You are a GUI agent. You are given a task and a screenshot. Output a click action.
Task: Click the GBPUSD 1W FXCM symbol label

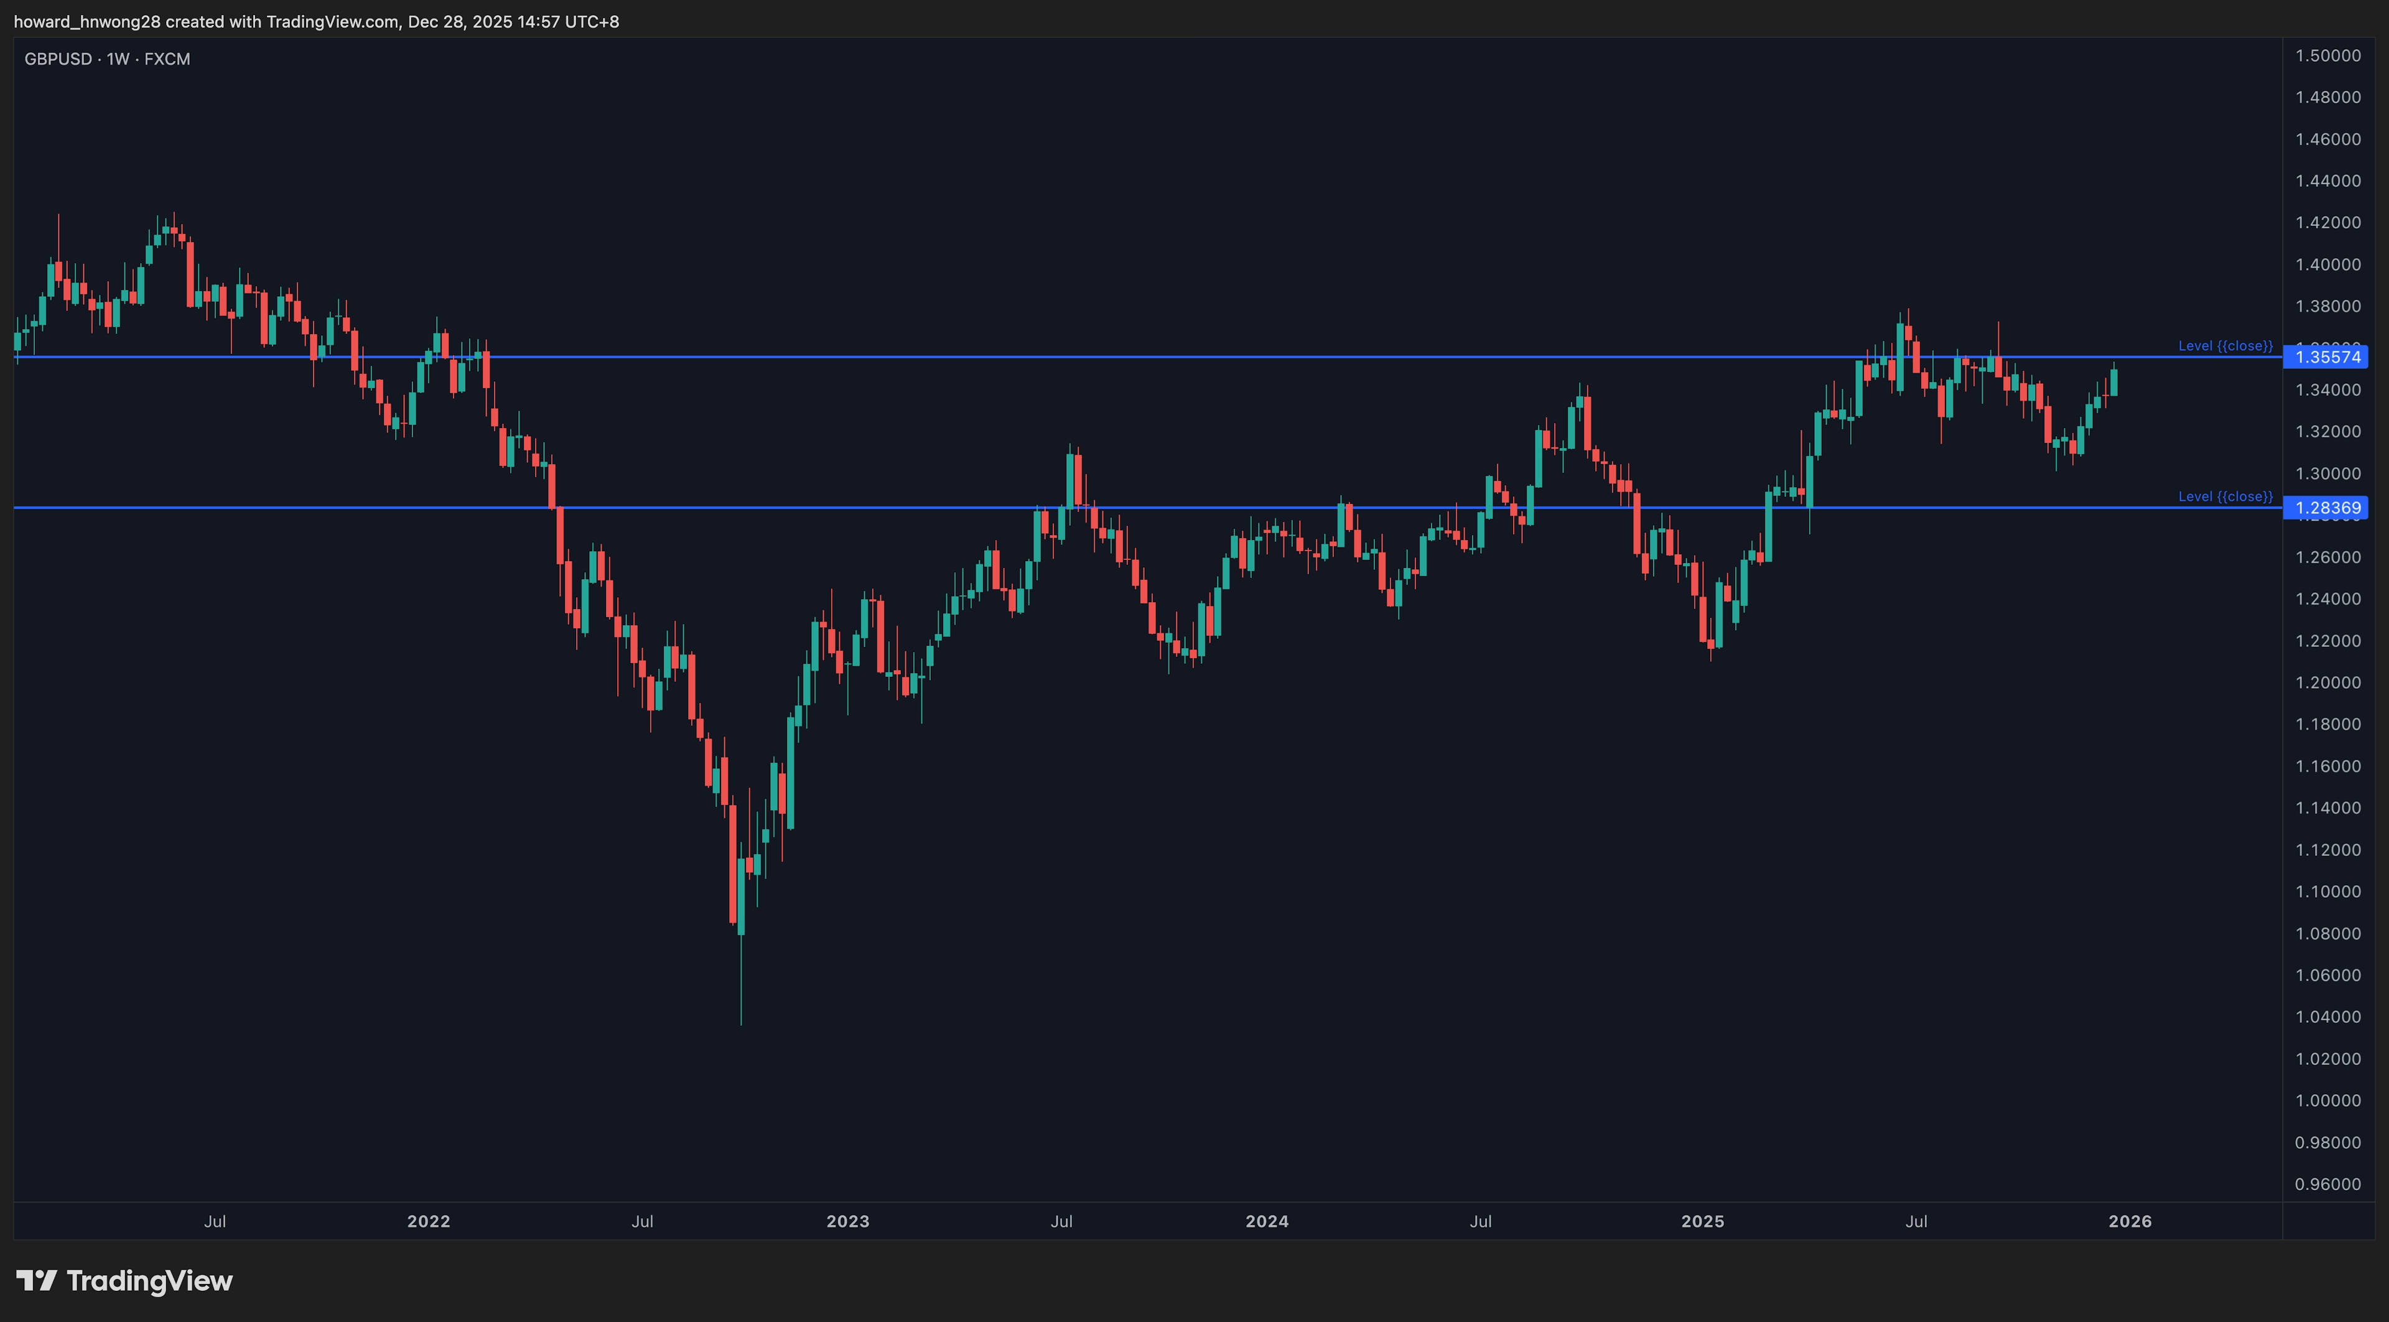coord(108,59)
